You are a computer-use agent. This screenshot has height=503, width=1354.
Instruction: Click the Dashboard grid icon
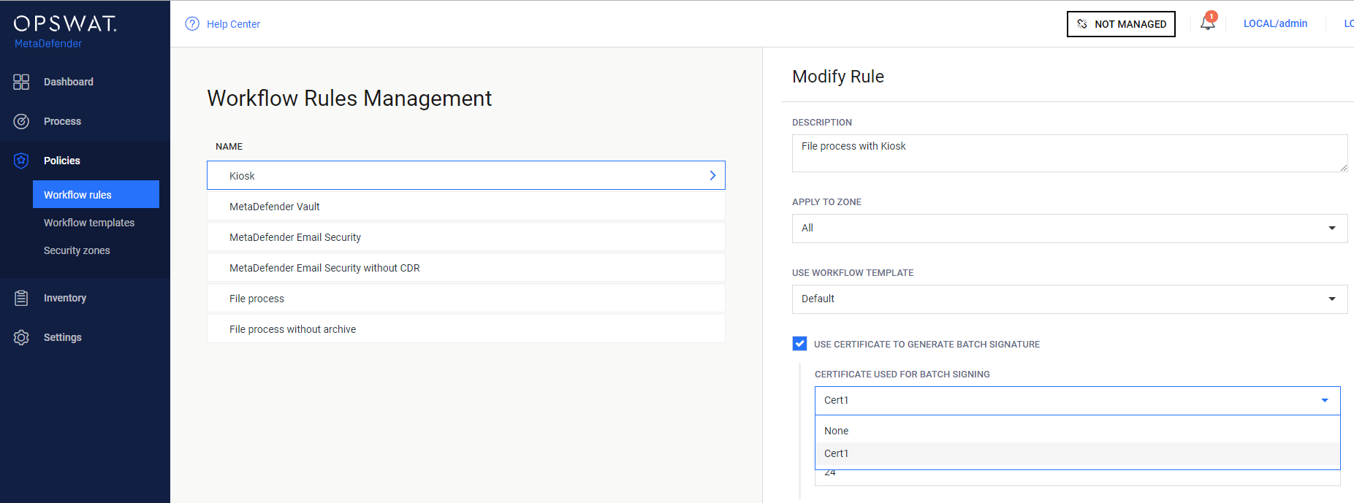[x=21, y=82]
